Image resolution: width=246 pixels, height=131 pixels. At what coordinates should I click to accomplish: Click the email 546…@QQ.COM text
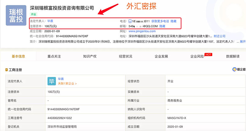click(x=143, y=26)
